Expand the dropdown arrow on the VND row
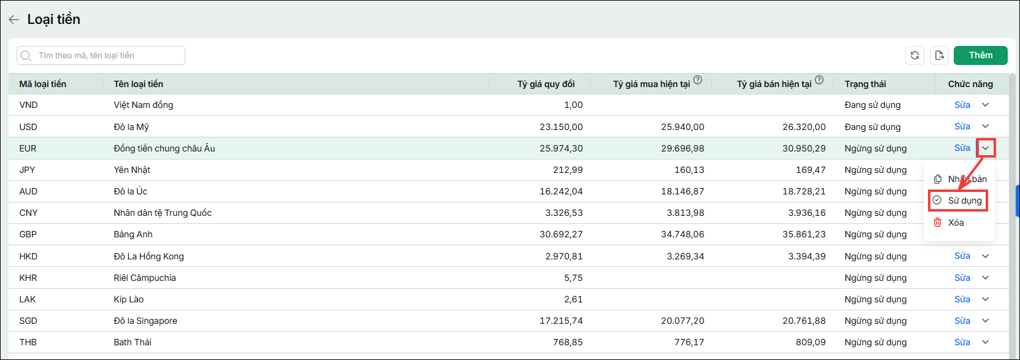This screenshot has height=360, width=1020. (x=986, y=105)
